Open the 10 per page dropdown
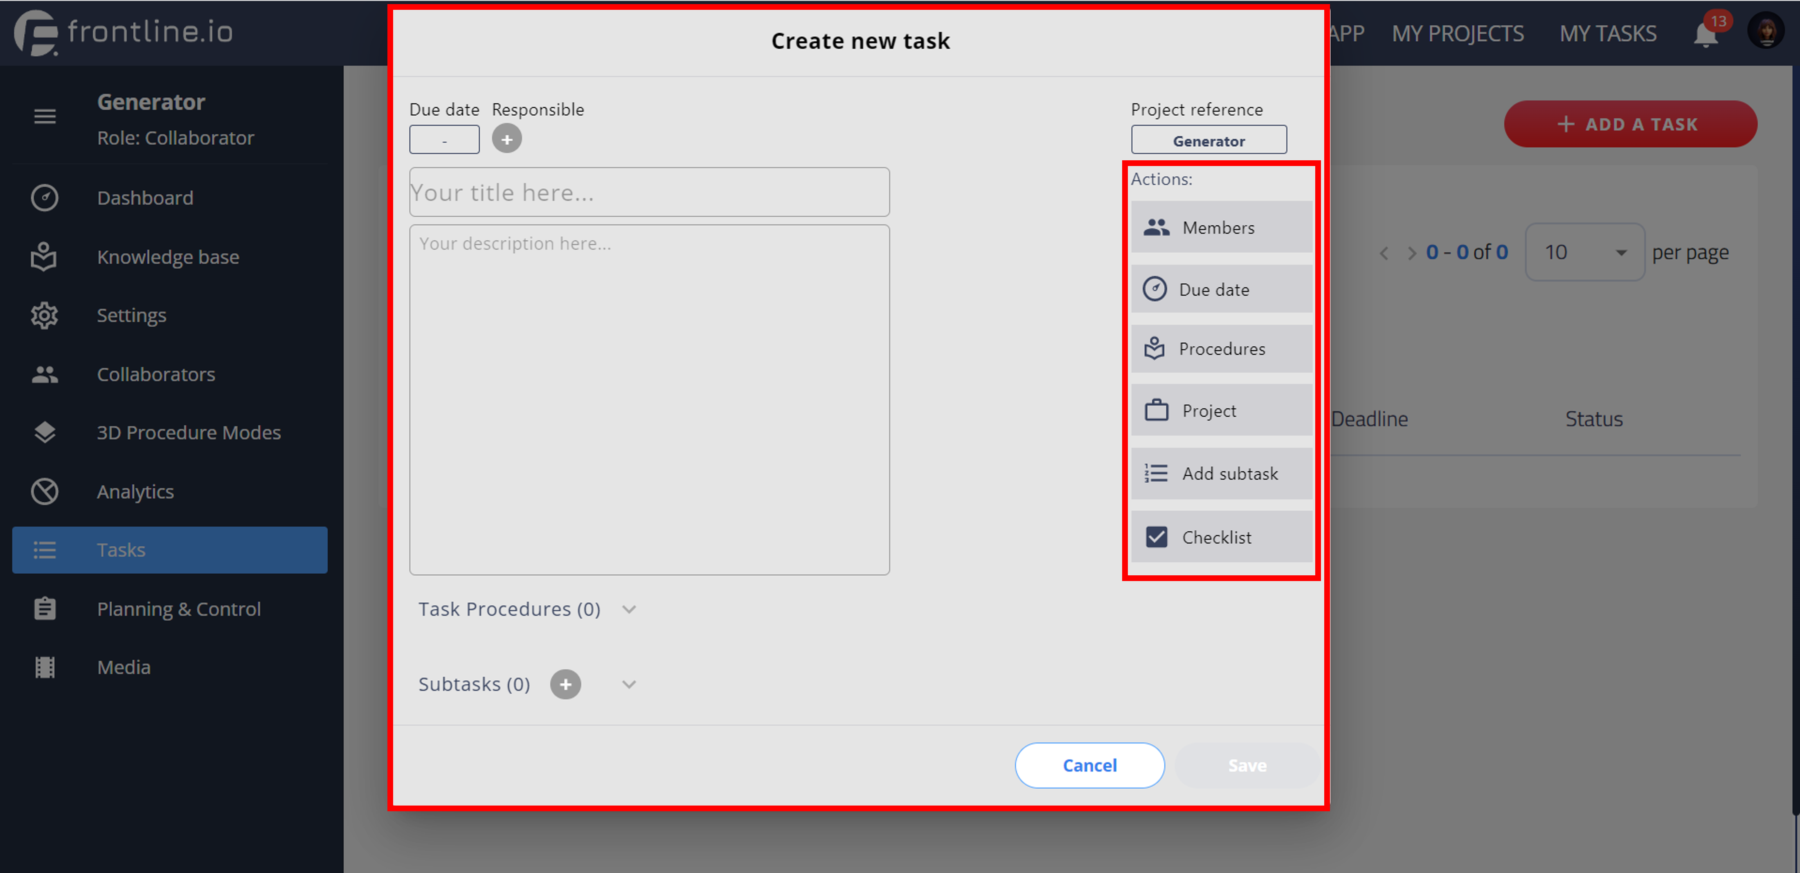The width and height of the screenshot is (1800, 873). coord(1585,252)
